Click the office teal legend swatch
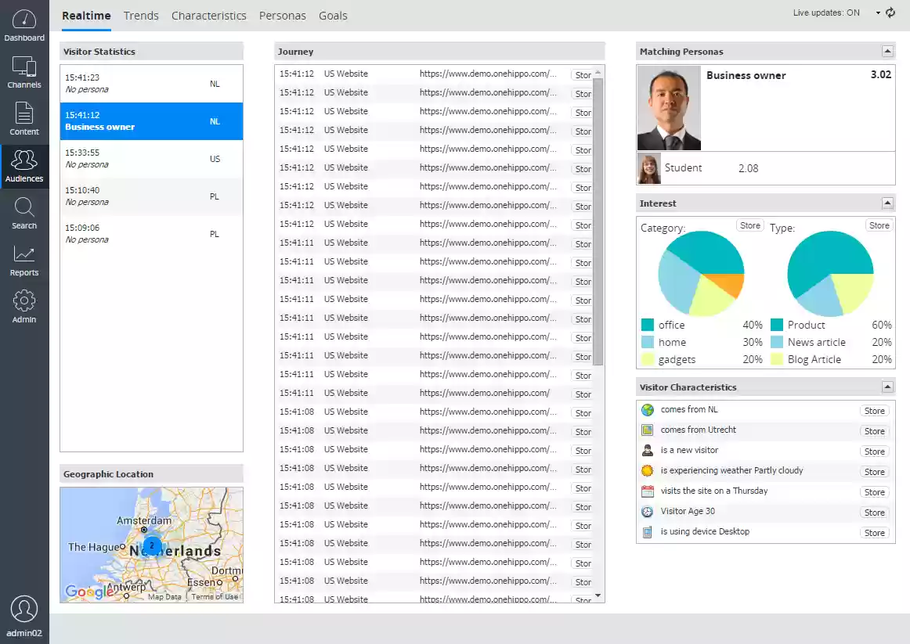The width and height of the screenshot is (910, 644). [x=647, y=325]
